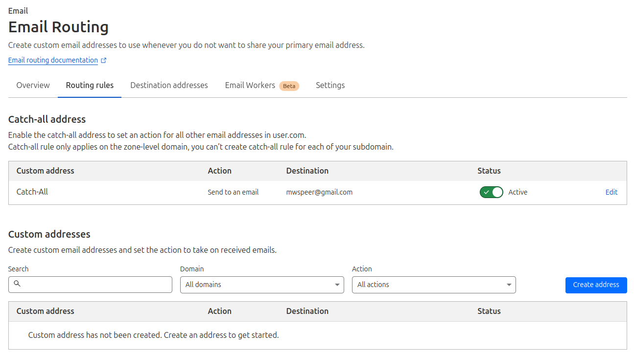
Task: Open the All domains dropdown
Action: coord(262,285)
